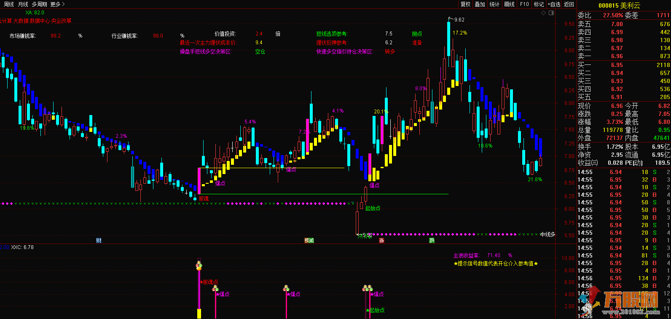Open the 跌 event marker on timeline
Image resolution: width=671 pixels, height=319 pixels.
(432, 240)
